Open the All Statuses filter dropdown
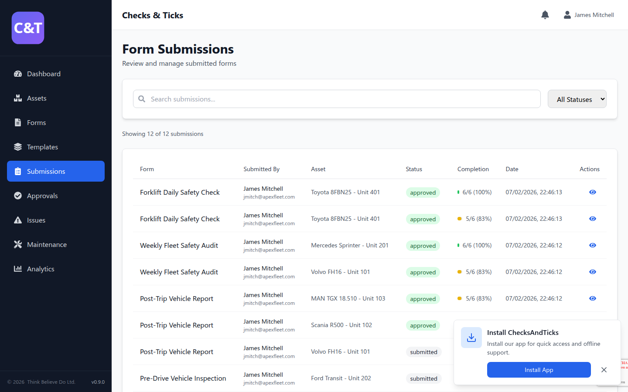Viewport: 628px width, 392px height. [577, 99]
